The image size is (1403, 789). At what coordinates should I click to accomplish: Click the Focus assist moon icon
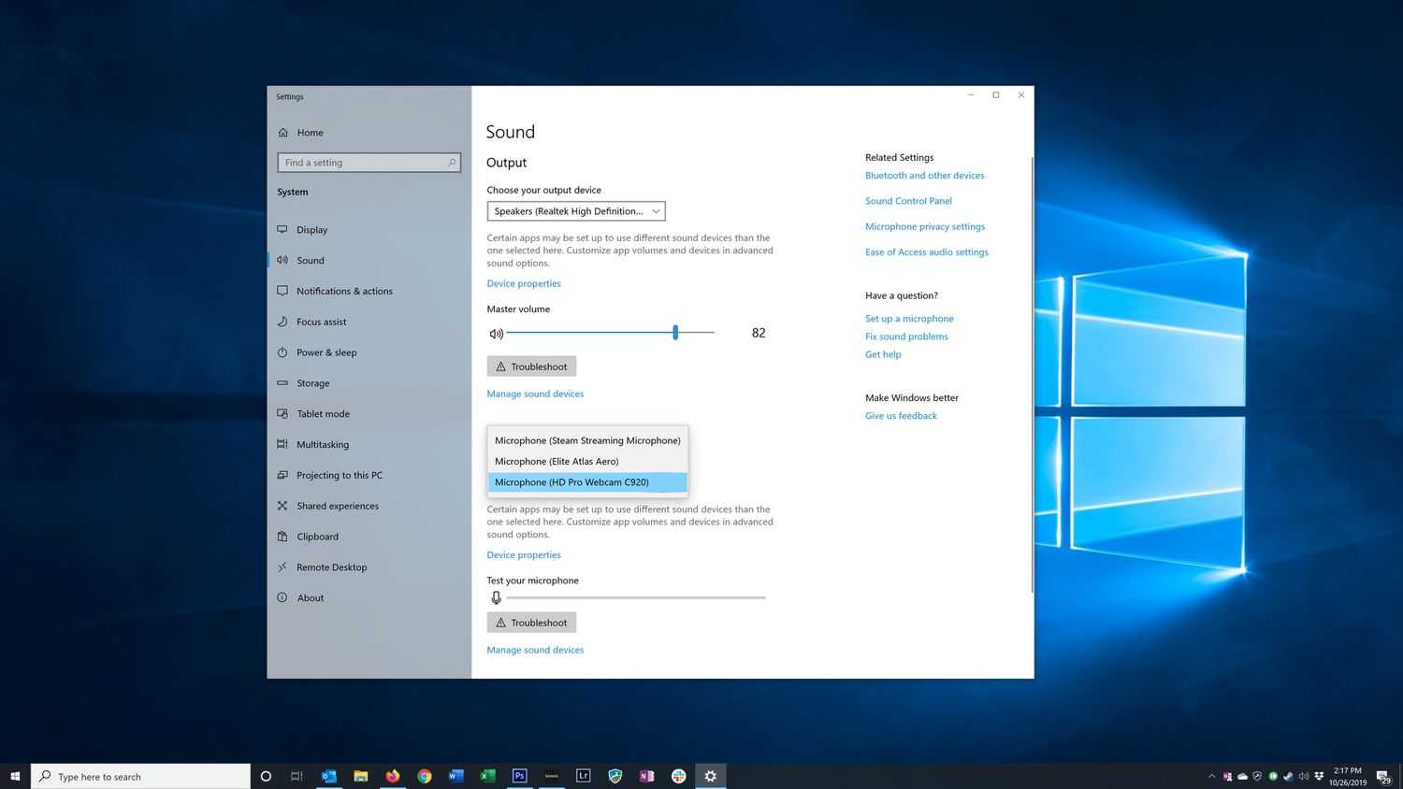click(282, 322)
